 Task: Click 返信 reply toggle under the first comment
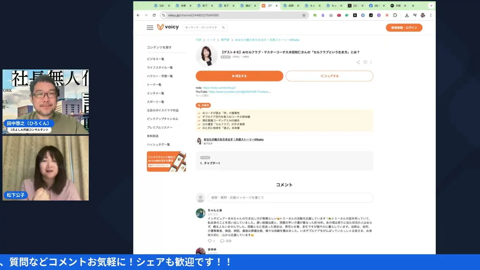(x=226, y=241)
